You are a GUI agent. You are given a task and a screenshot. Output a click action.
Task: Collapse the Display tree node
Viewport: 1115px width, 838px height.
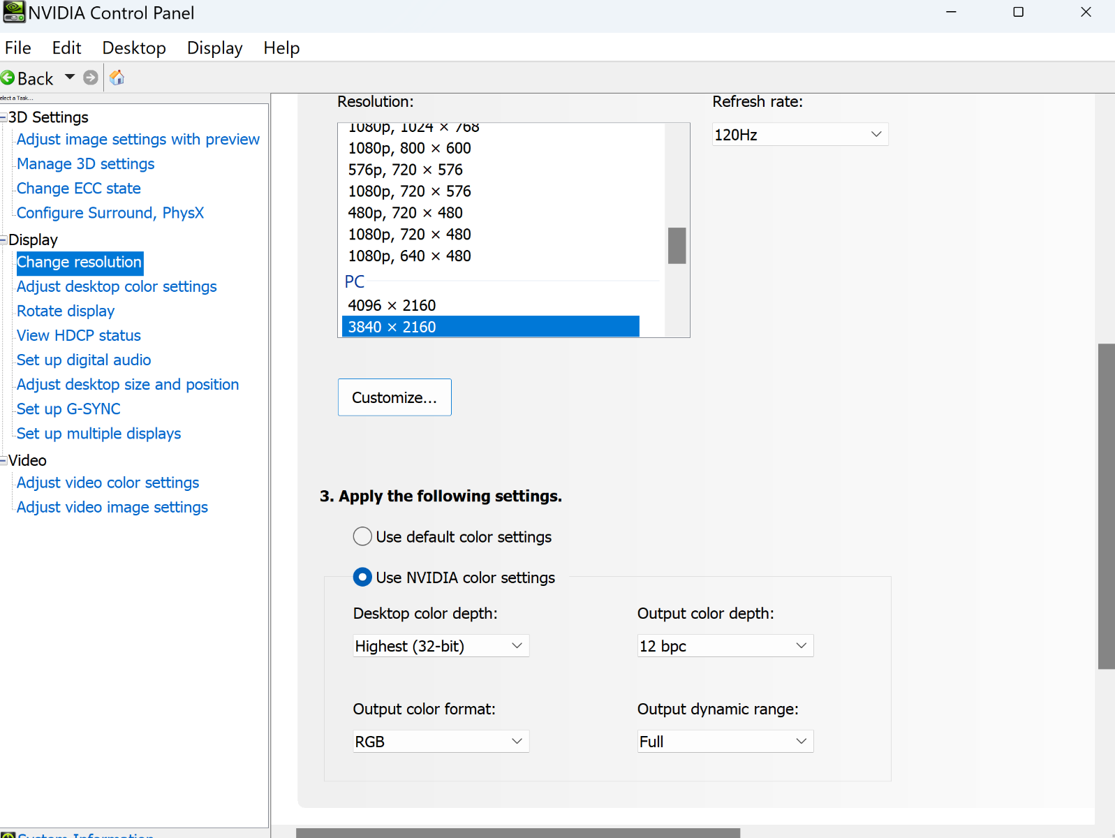(3, 240)
